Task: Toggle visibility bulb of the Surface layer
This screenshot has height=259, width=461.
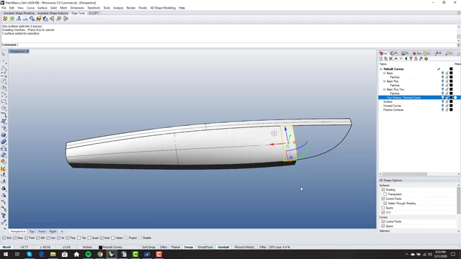Action: coord(442,101)
